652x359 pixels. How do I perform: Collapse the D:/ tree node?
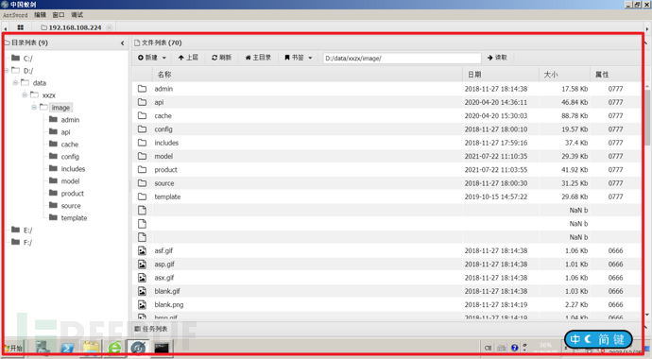(7, 71)
